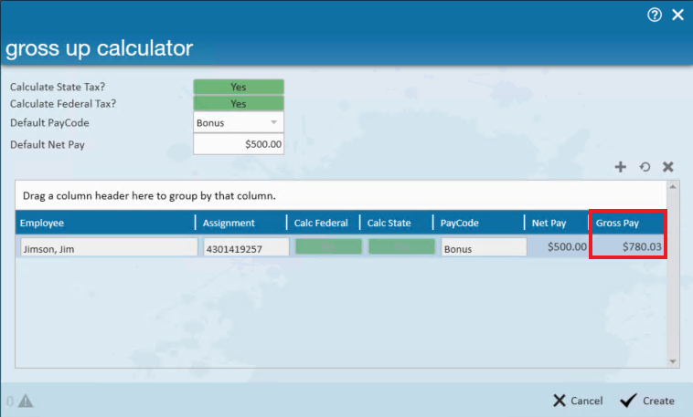The height and width of the screenshot is (417, 693).
Task: Click the warning triangle icon
Action: [x=26, y=401]
